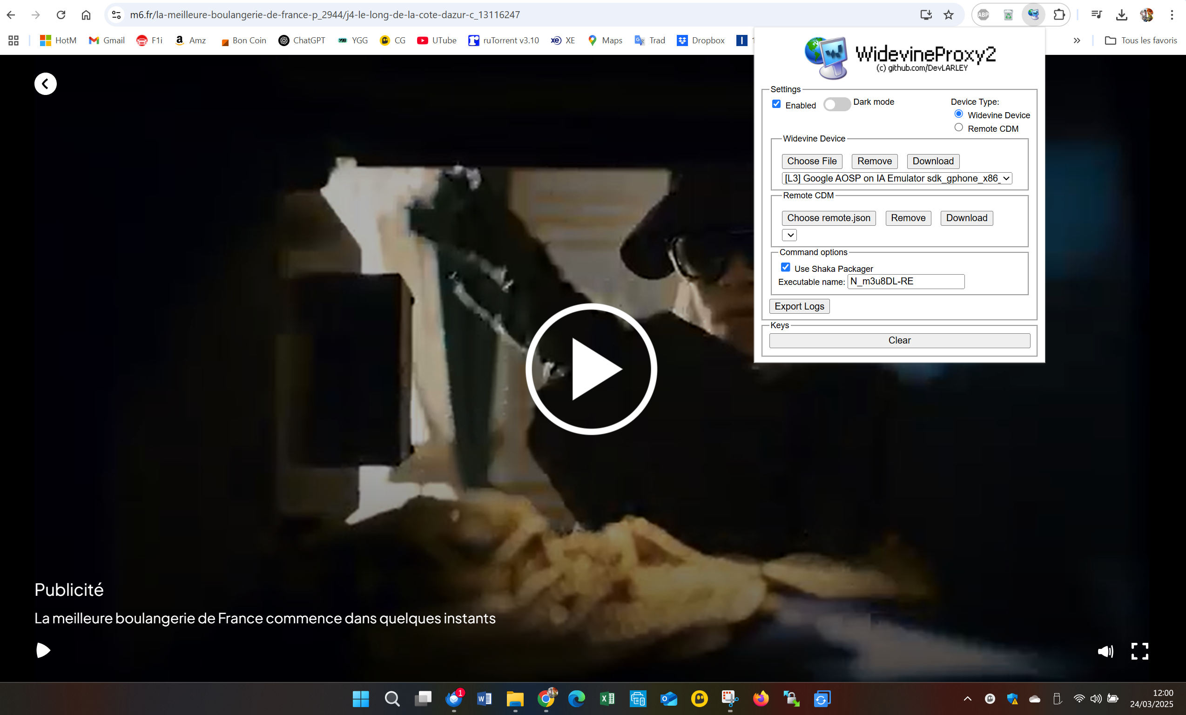Open the empty Remote CDM dropdown
The height and width of the screenshot is (715, 1186).
coord(789,235)
